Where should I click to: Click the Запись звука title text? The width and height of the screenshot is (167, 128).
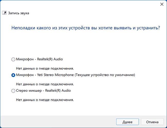tap(19, 13)
